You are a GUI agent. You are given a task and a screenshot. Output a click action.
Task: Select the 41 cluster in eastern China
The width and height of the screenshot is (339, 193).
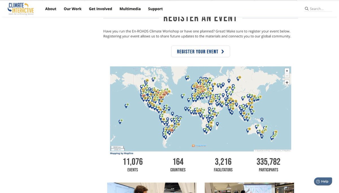pyautogui.click(x=251, y=103)
